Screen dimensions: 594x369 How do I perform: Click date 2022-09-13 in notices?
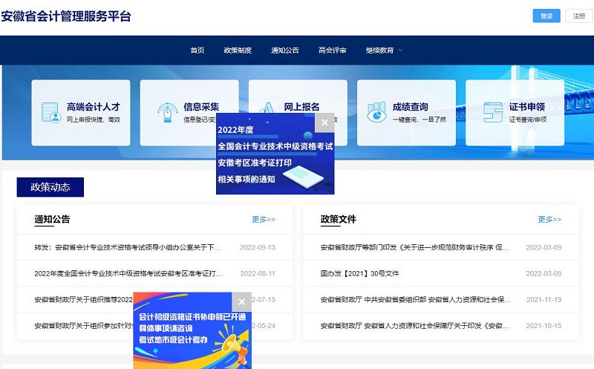tap(258, 247)
